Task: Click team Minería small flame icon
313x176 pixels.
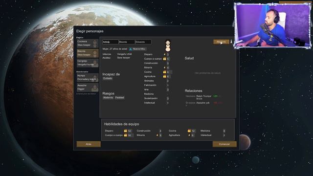Action: coord(157,135)
